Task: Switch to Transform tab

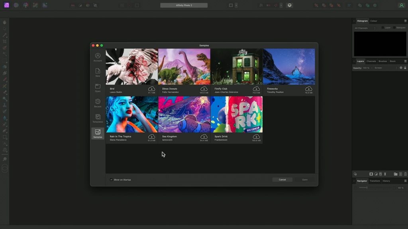Action: (375, 181)
